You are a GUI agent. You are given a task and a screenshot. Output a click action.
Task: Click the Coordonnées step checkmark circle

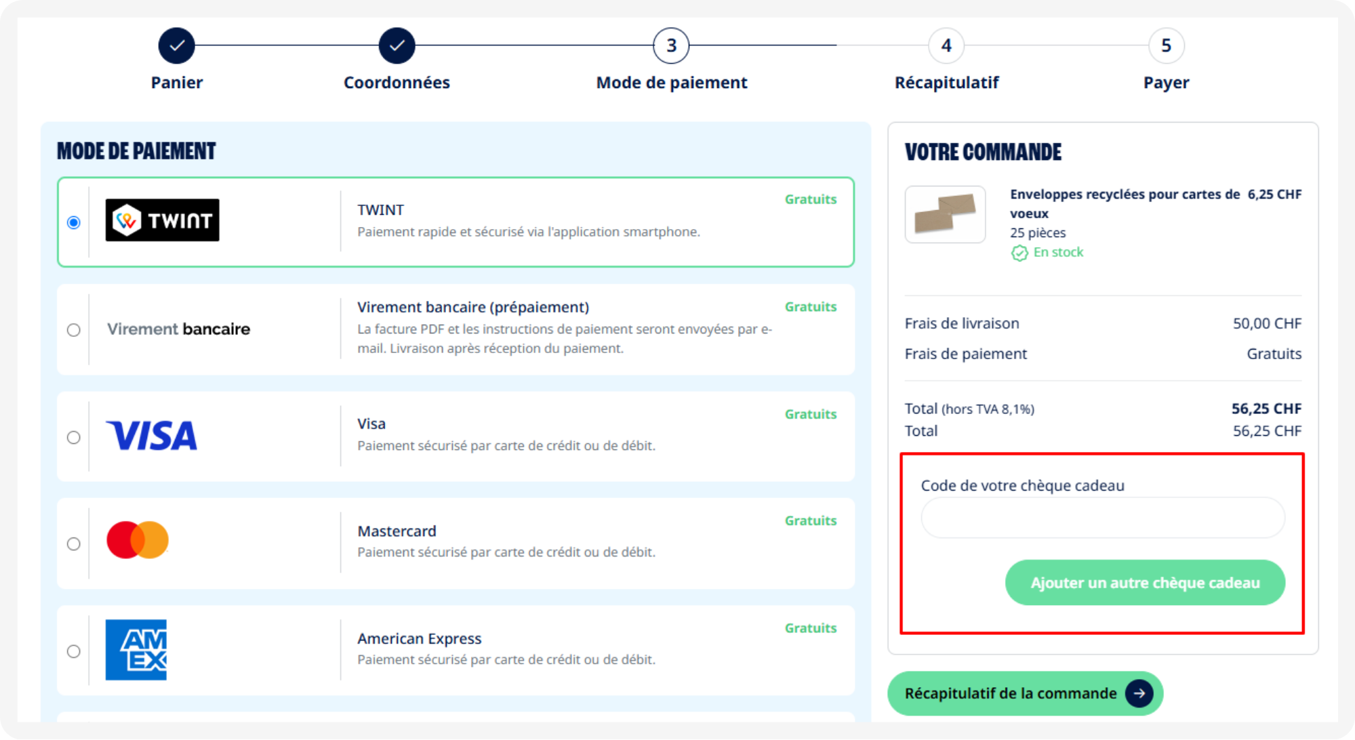pos(397,45)
